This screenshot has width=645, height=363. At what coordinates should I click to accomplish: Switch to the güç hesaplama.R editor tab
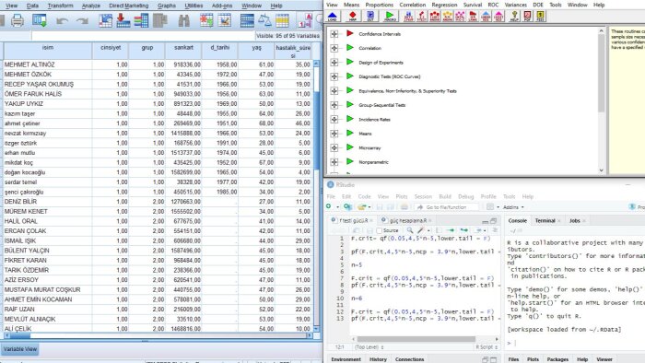407,221
